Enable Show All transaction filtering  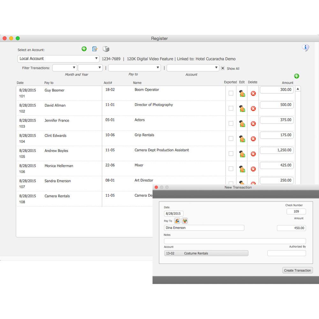click(223, 68)
